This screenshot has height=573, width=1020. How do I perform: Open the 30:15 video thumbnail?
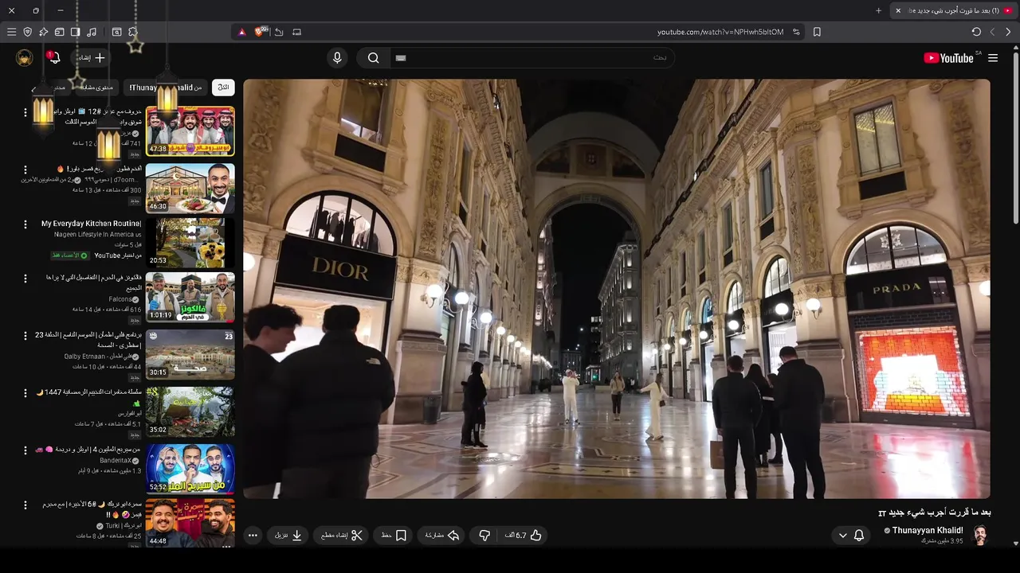tap(190, 354)
